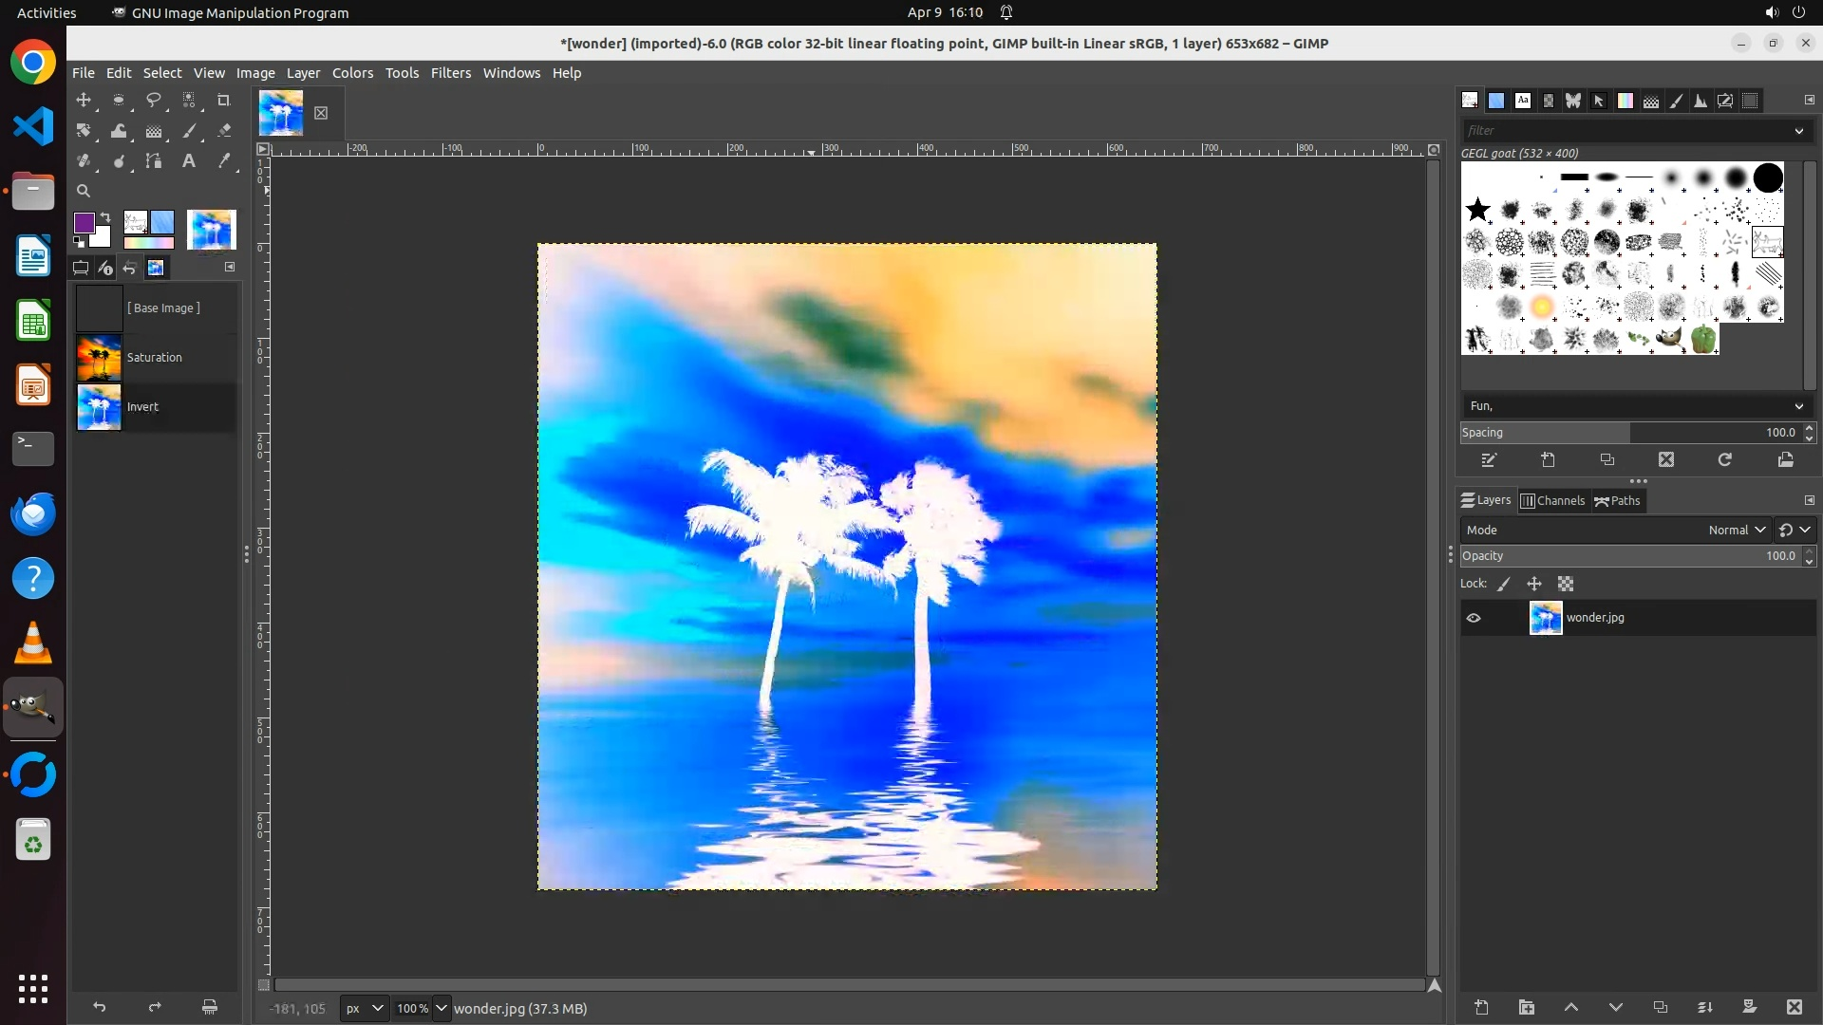Viewport: 1823px width, 1025px height.
Task: Select the Color Picker eyedropper tool
Action: click(x=224, y=161)
